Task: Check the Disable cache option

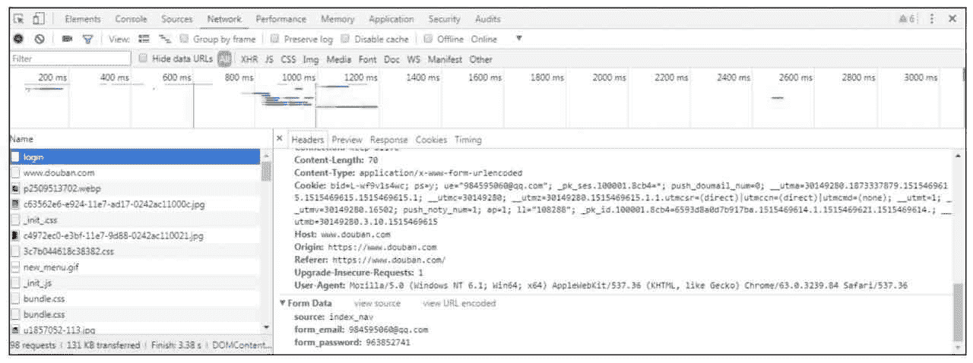Action: 346,39
